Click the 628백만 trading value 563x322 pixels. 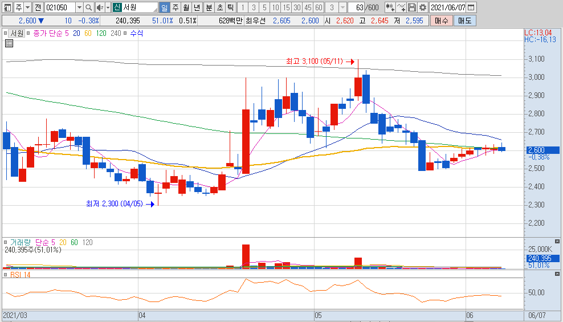click(231, 21)
